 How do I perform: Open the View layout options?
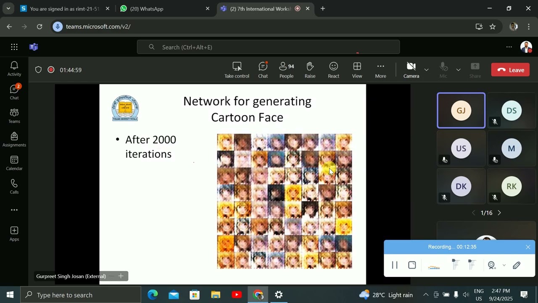pos(357,70)
